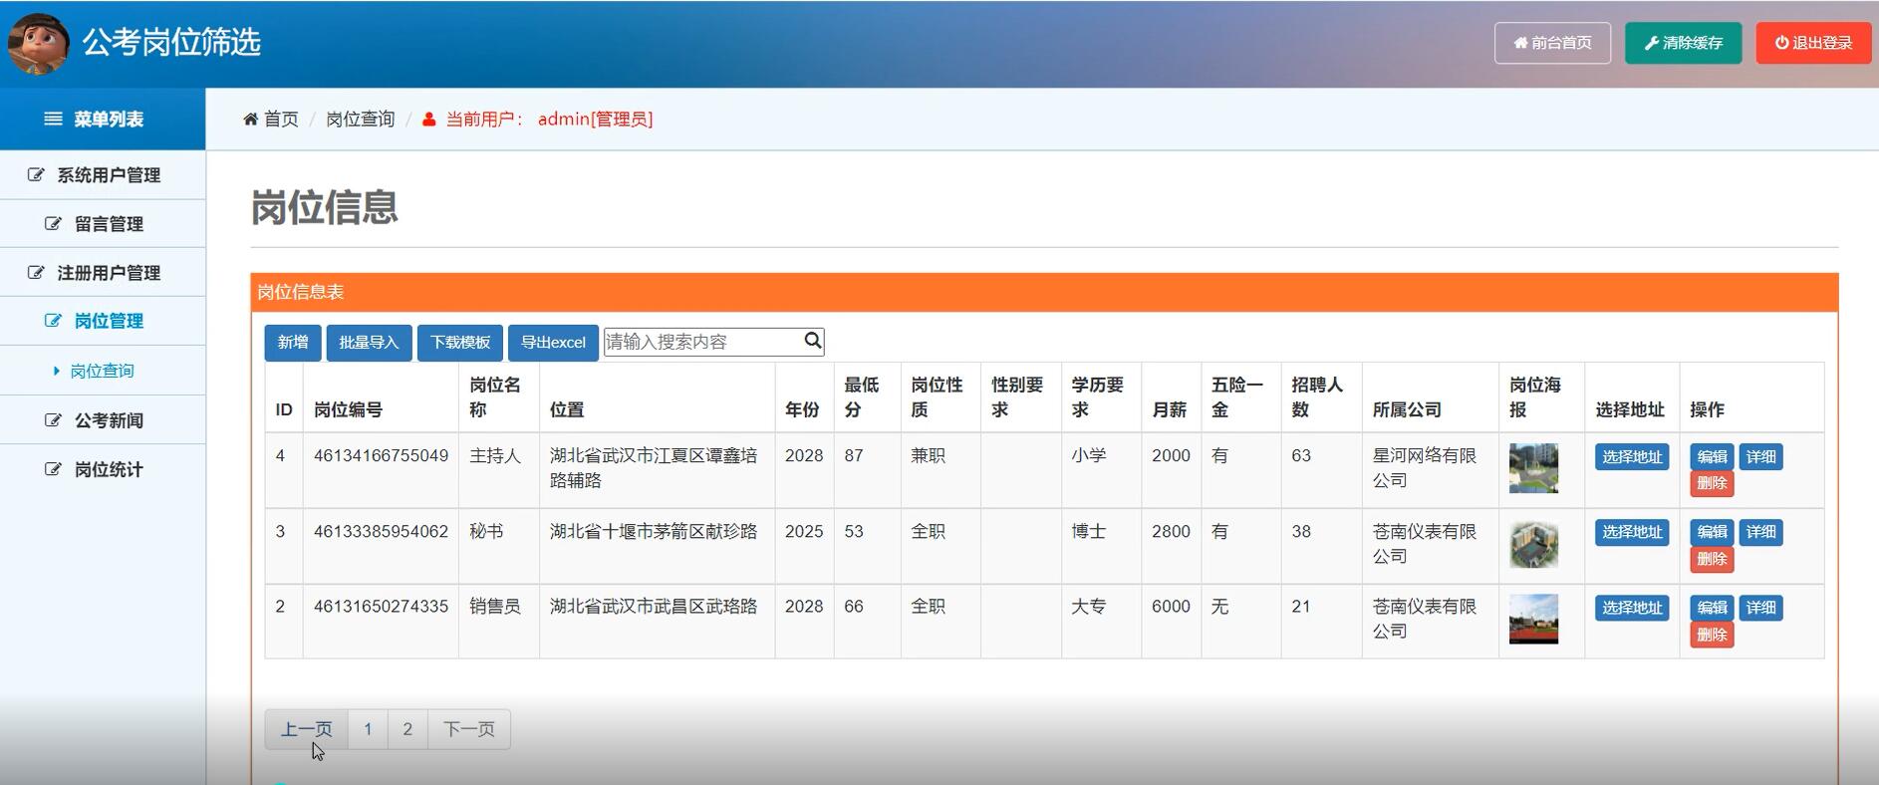Select 岗位查询 submenu item
This screenshot has width=1879, height=785.
[x=102, y=371]
